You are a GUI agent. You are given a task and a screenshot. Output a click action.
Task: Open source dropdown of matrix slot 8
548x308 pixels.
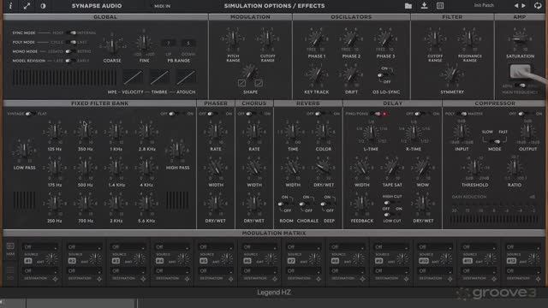[x=347, y=247]
